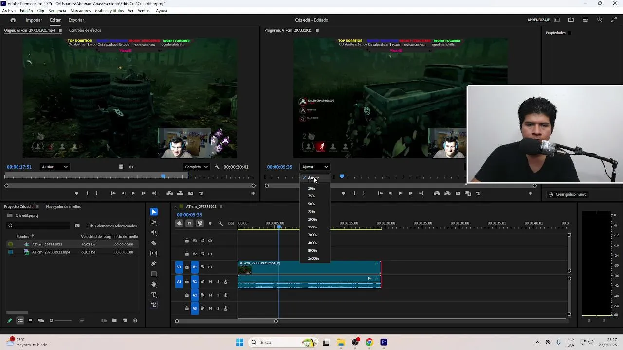Image resolution: width=623 pixels, height=350 pixels.
Task: Click Program monitor playhead marker
Action: click(x=342, y=176)
